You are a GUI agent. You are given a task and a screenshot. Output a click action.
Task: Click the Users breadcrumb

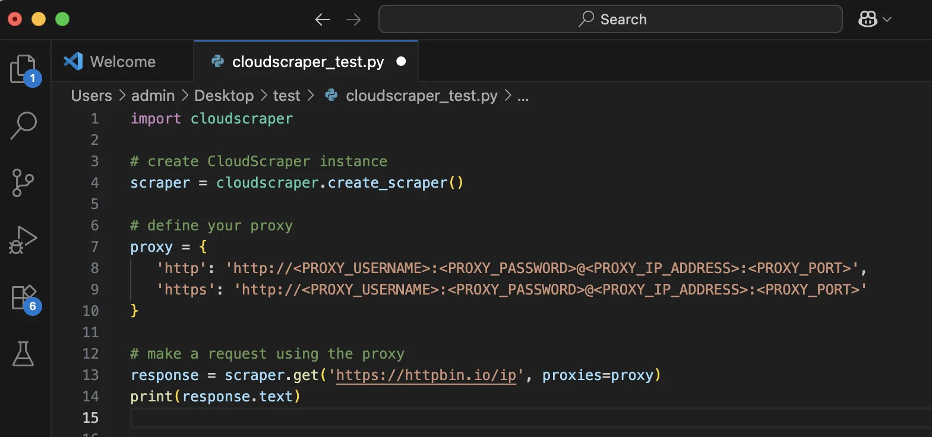91,96
